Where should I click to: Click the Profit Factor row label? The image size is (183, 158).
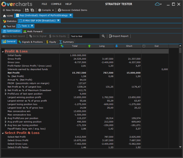(29, 66)
